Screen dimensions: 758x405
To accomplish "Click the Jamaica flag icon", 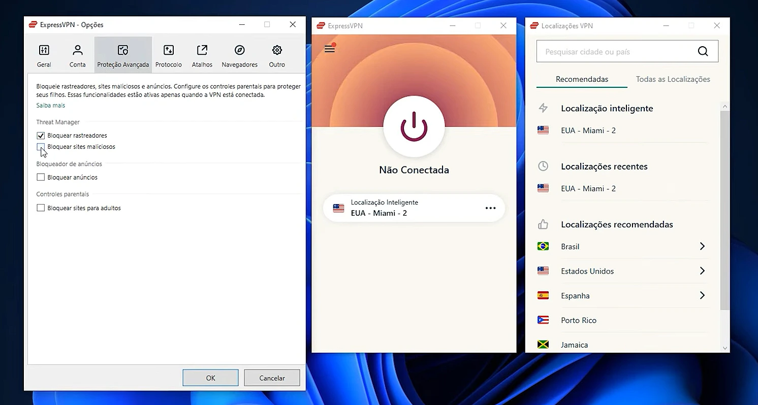I will coord(543,345).
